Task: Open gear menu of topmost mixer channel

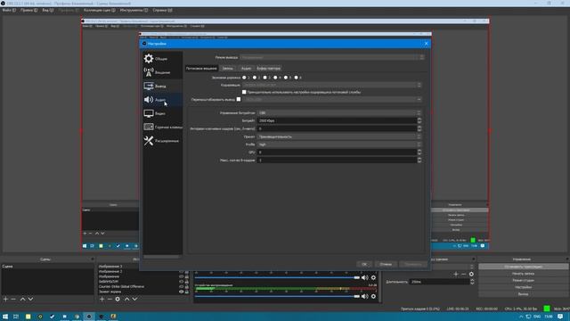Action: point(373,277)
